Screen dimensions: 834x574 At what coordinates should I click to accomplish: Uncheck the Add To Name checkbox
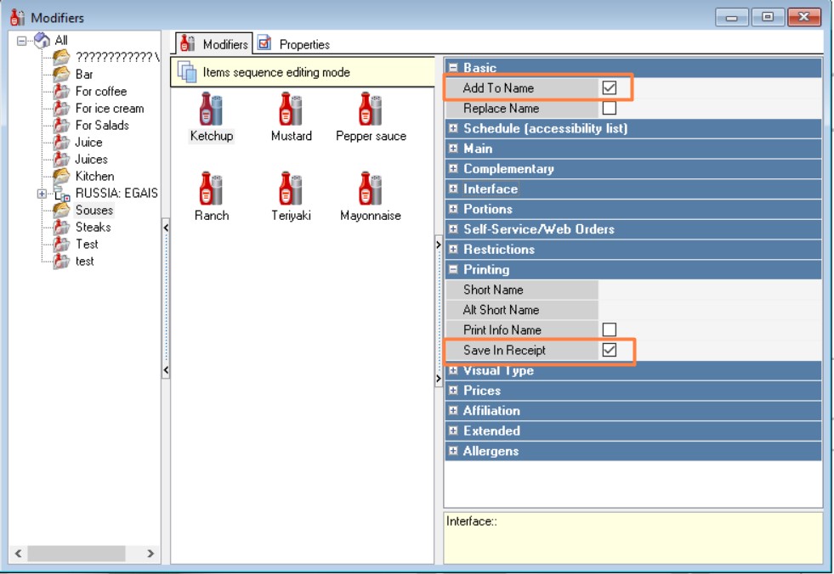pyautogui.click(x=609, y=87)
